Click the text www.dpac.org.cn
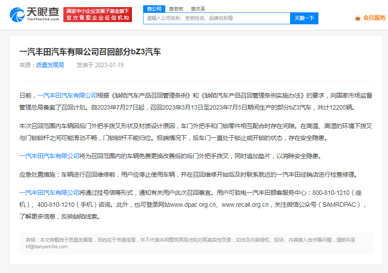Image resolution: width=388 pixels, height=273 pixels. (193, 205)
